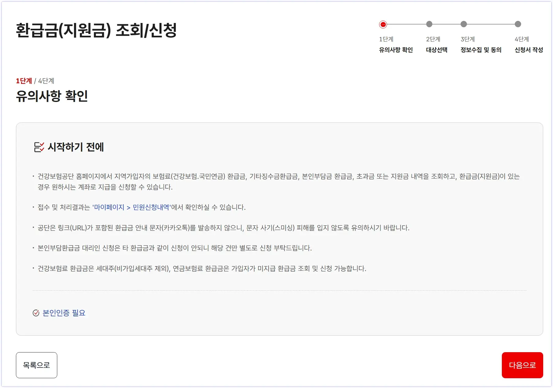Click the step 3 progress dot
The height and width of the screenshot is (388, 553).
tap(464, 24)
